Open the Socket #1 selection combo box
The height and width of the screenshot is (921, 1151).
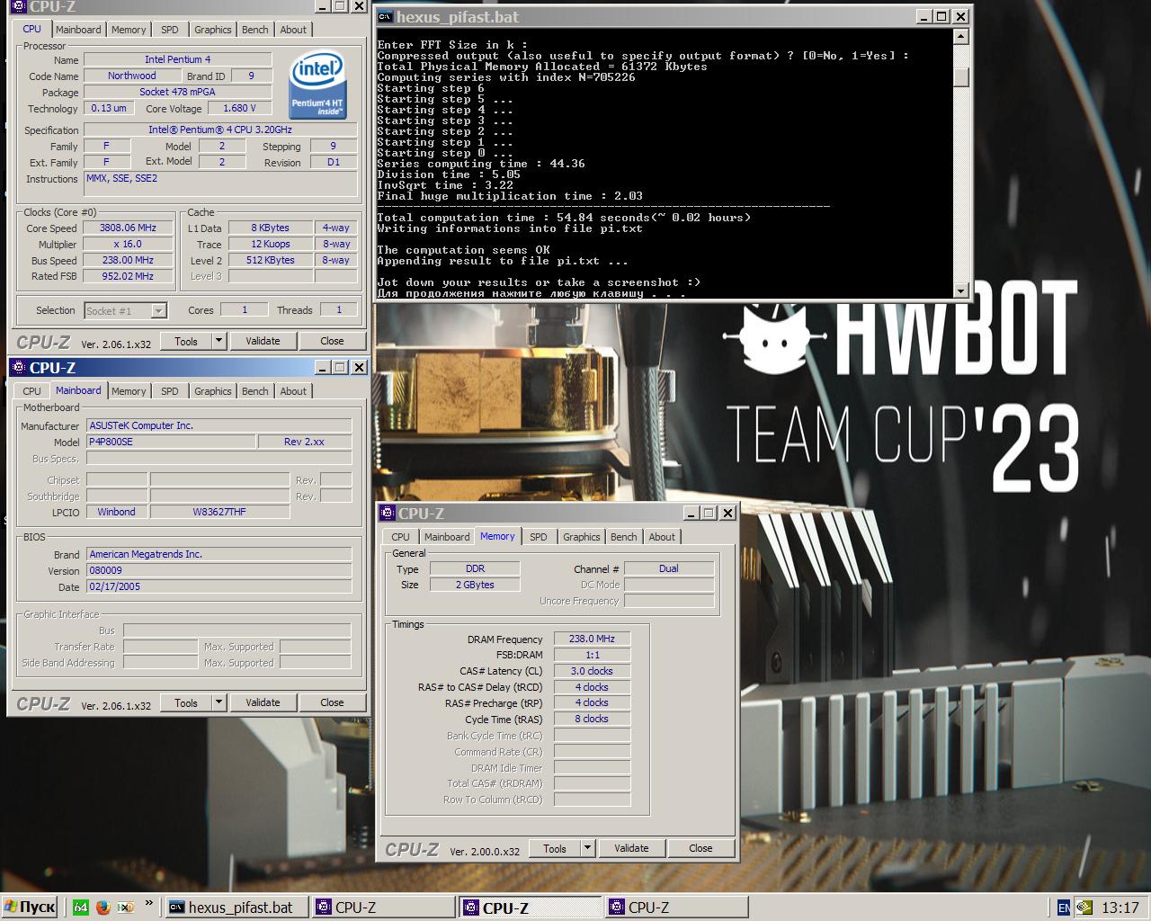click(126, 310)
